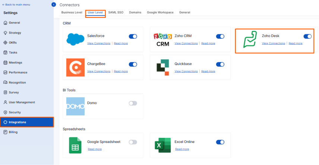
Task: View Connections for ChargeBee
Action: pyautogui.click(x=99, y=72)
